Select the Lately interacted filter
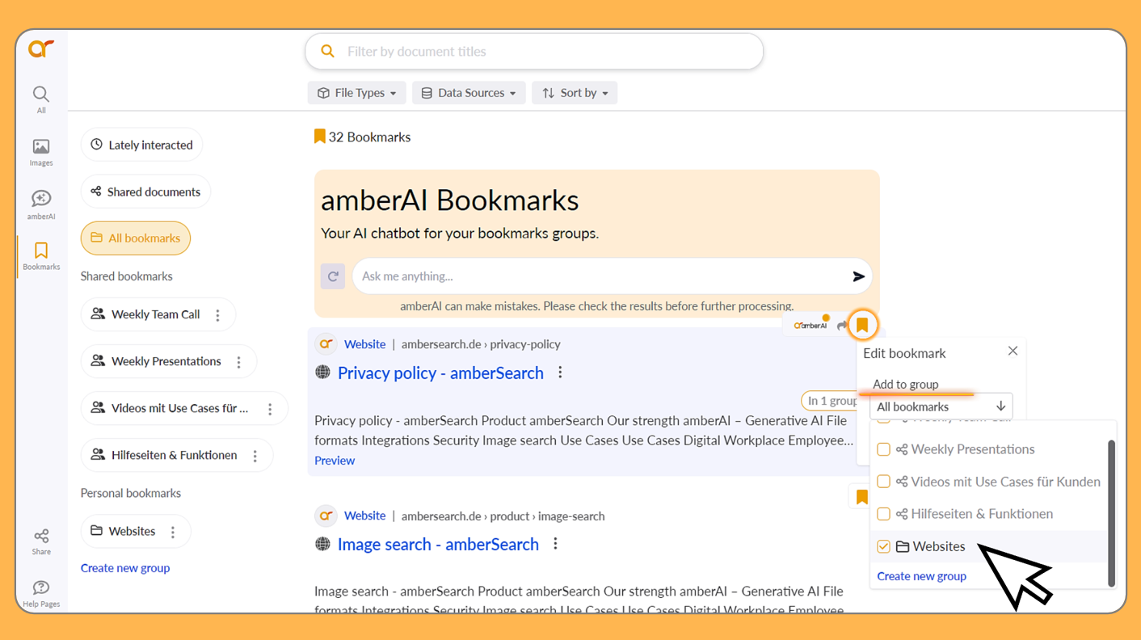Image resolution: width=1141 pixels, height=640 pixels. click(x=141, y=145)
